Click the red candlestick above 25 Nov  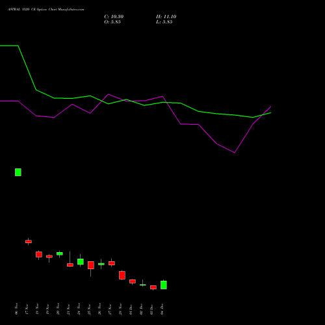point(91,265)
